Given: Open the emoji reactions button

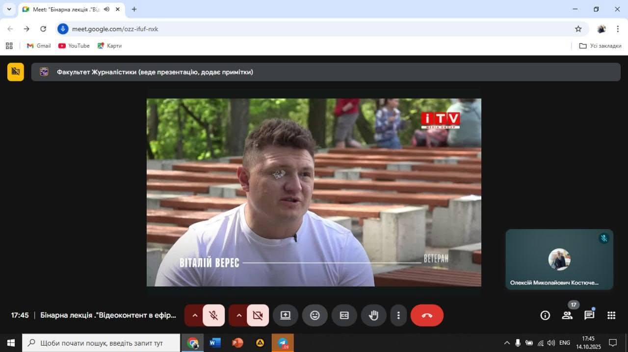Looking at the screenshot, I should [x=315, y=315].
